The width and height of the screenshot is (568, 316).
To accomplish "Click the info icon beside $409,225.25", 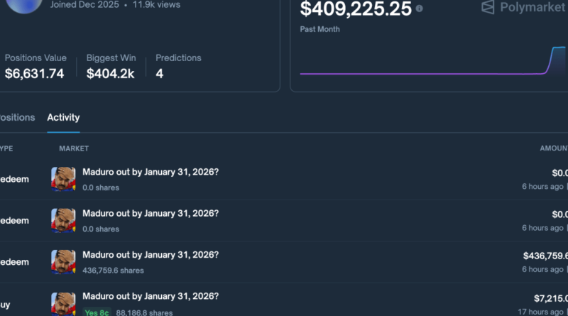I will [x=419, y=9].
